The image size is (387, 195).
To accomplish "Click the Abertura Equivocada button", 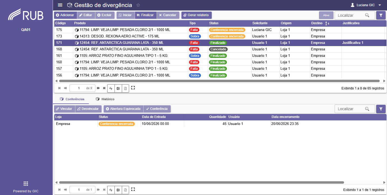I will click(x=123, y=109).
